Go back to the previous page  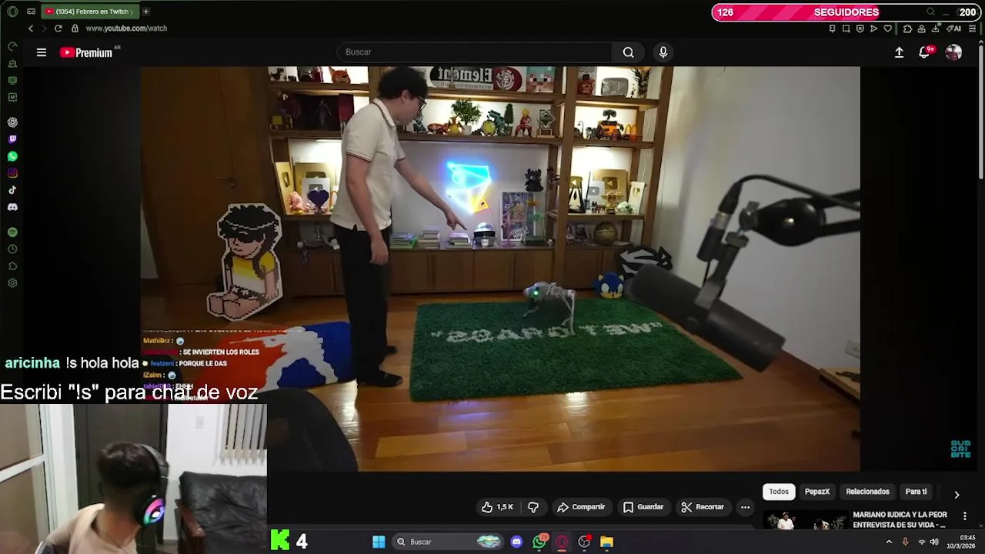[x=31, y=28]
